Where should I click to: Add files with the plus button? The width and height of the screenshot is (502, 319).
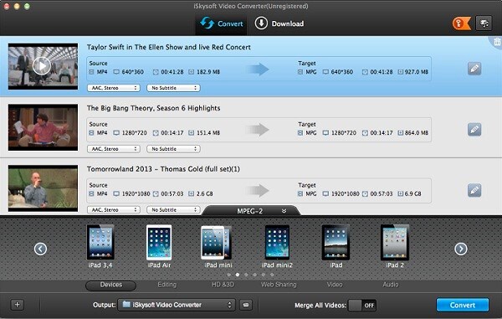coord(18,305)
